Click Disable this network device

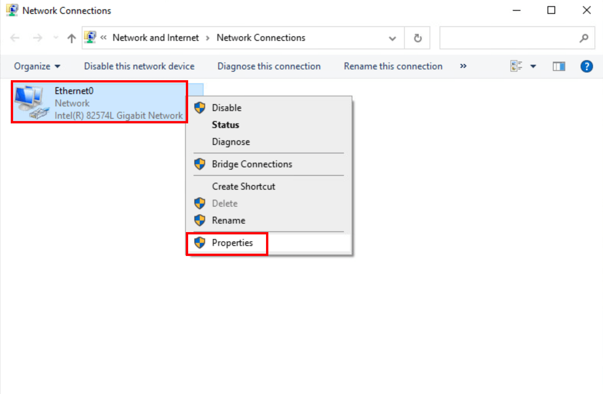pyautogui.click(x=139, y=66)
